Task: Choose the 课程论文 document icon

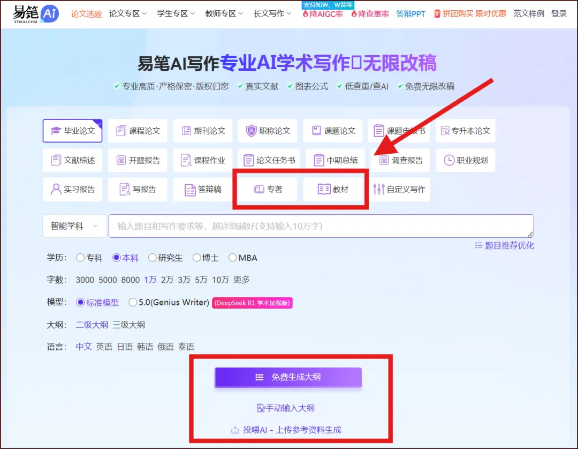Action: point(121,131)
